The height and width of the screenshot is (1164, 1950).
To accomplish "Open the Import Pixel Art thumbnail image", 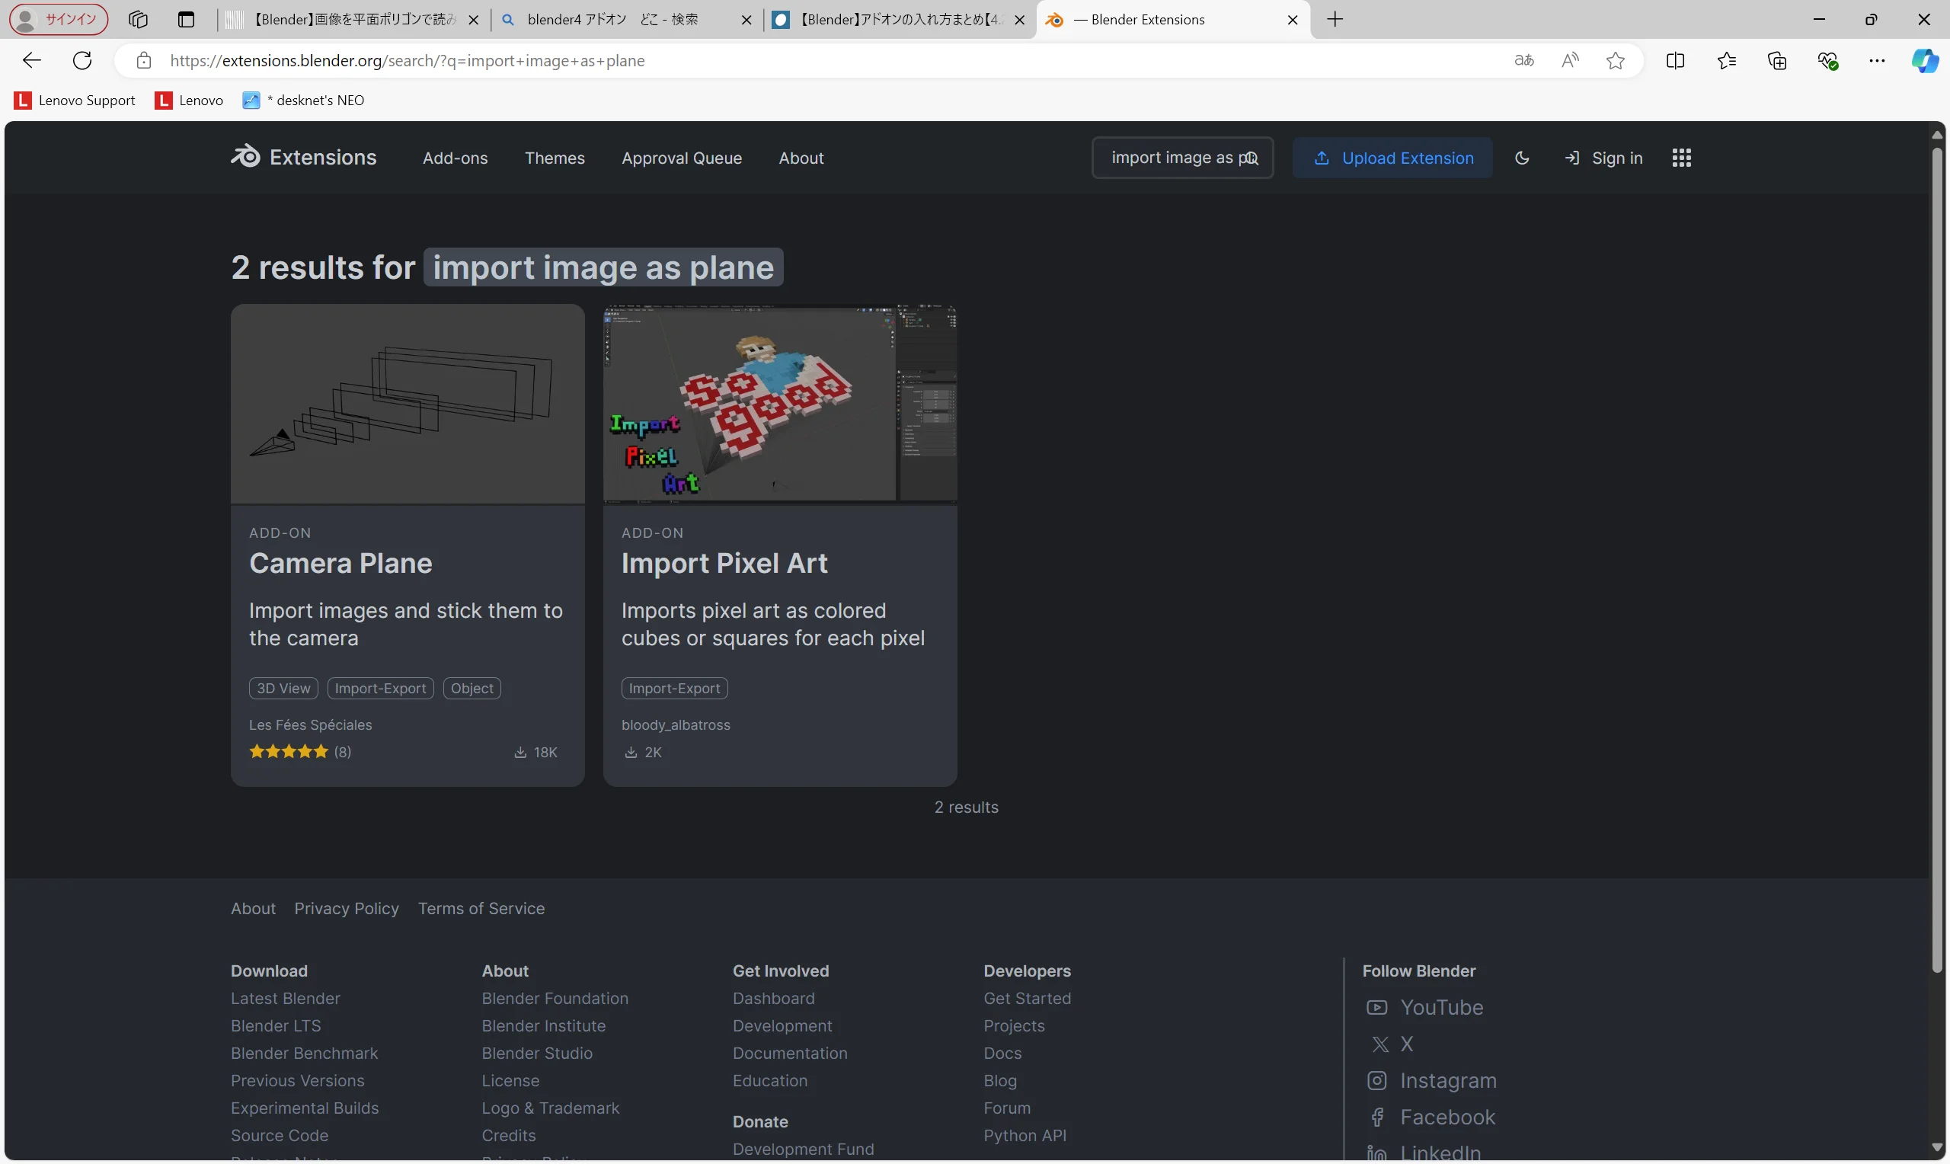I will (x=780, y=404).
